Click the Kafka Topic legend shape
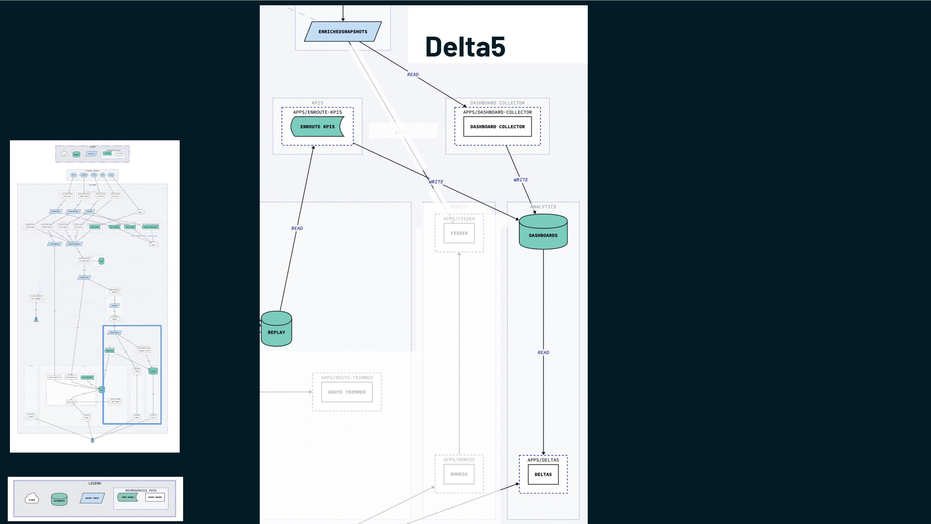The image size is (931, 524). click(x=92, y=498)
